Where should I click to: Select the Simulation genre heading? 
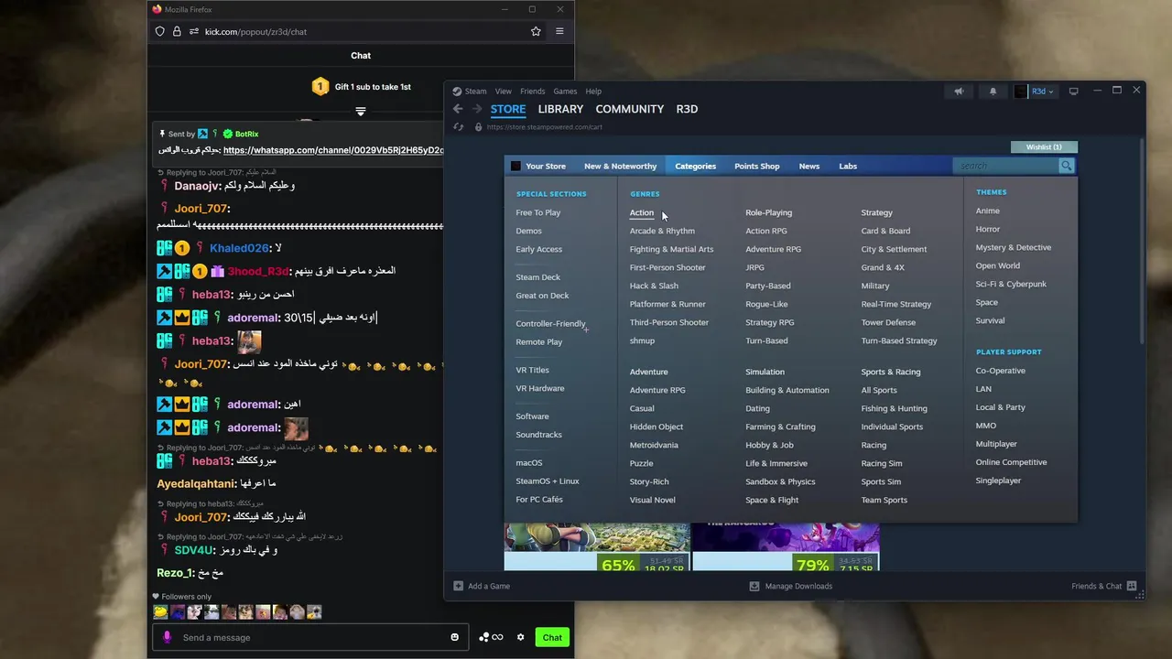[765, 372]
